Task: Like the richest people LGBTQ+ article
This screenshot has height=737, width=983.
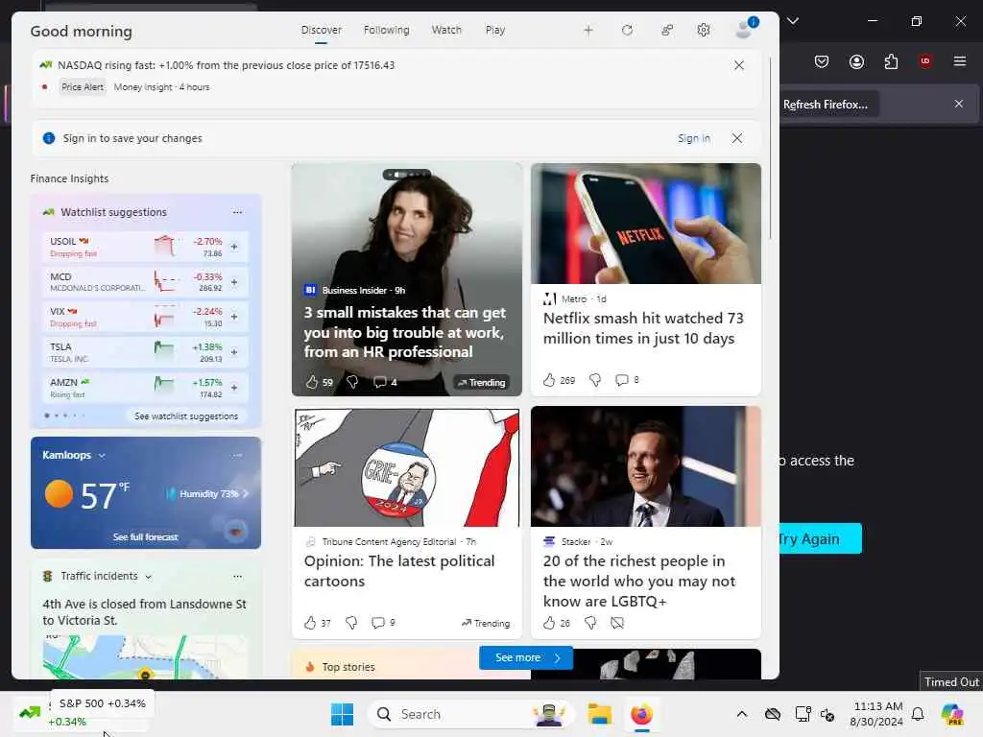Action: point(549,623)
